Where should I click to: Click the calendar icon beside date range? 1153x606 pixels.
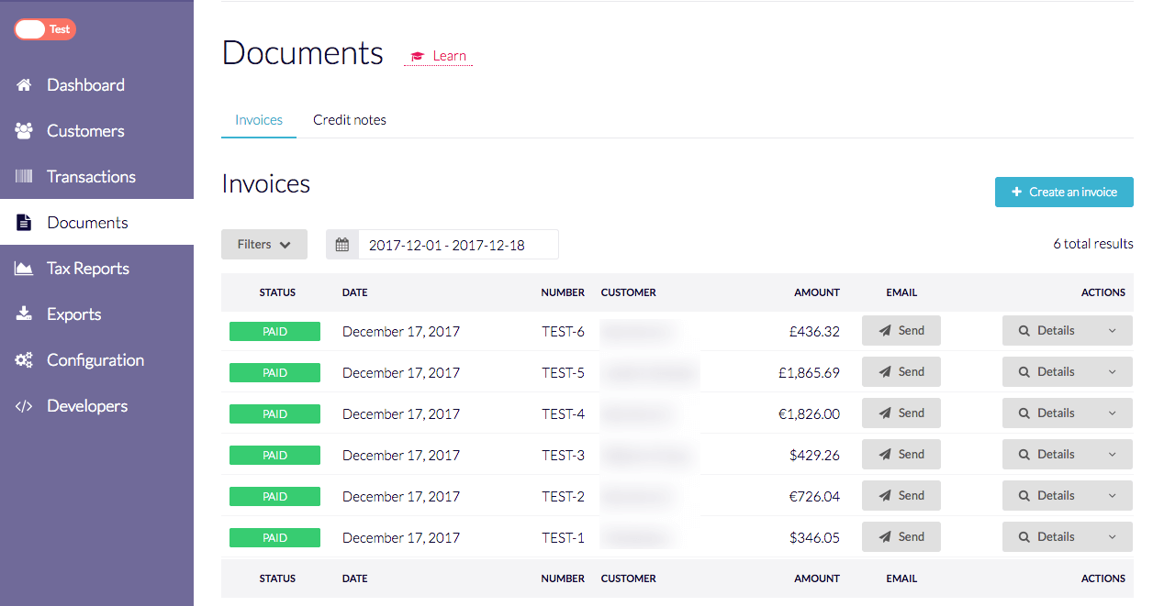342,245
